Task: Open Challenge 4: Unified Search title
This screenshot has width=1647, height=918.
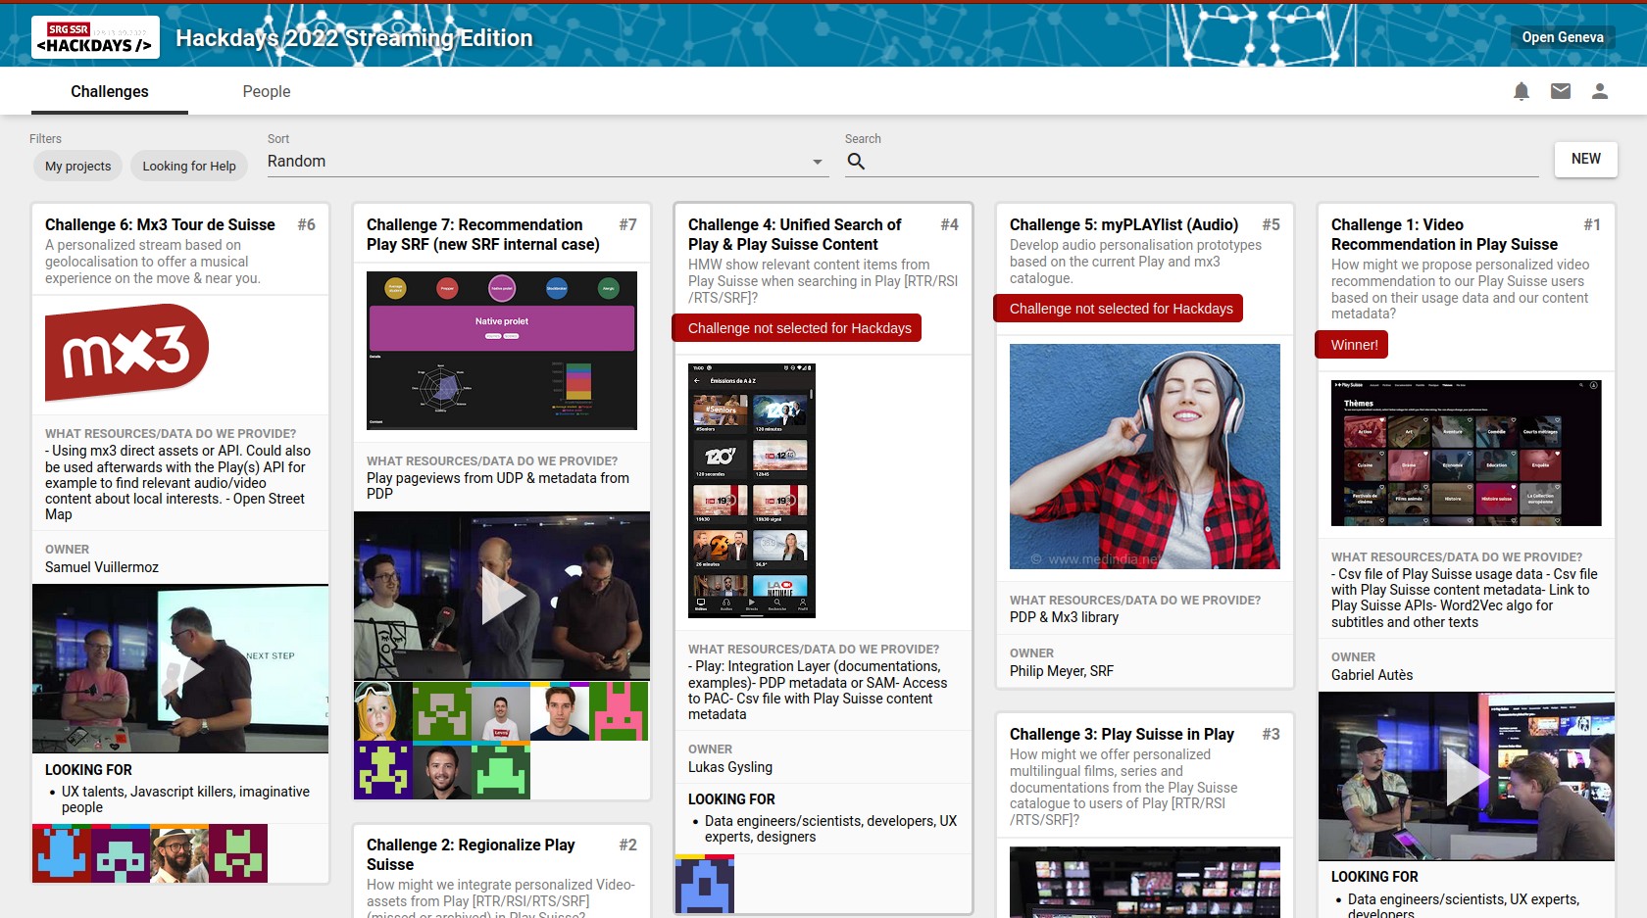Action: click(x=794, y=234)
